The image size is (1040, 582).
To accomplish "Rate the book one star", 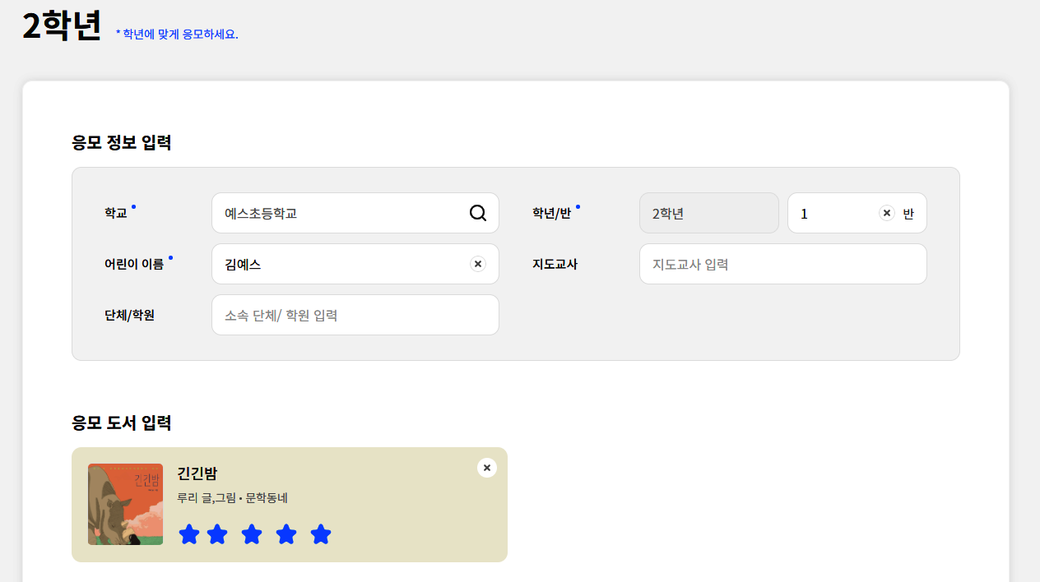I will tap(189, 534).
